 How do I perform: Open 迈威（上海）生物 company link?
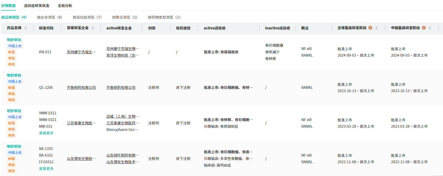click(x=123, y=116)
